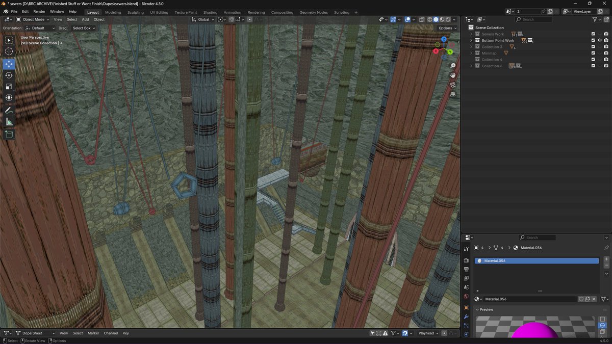Open the Modifiers properties tab
This screenshot has height=344, width=612.
(466, 317)
